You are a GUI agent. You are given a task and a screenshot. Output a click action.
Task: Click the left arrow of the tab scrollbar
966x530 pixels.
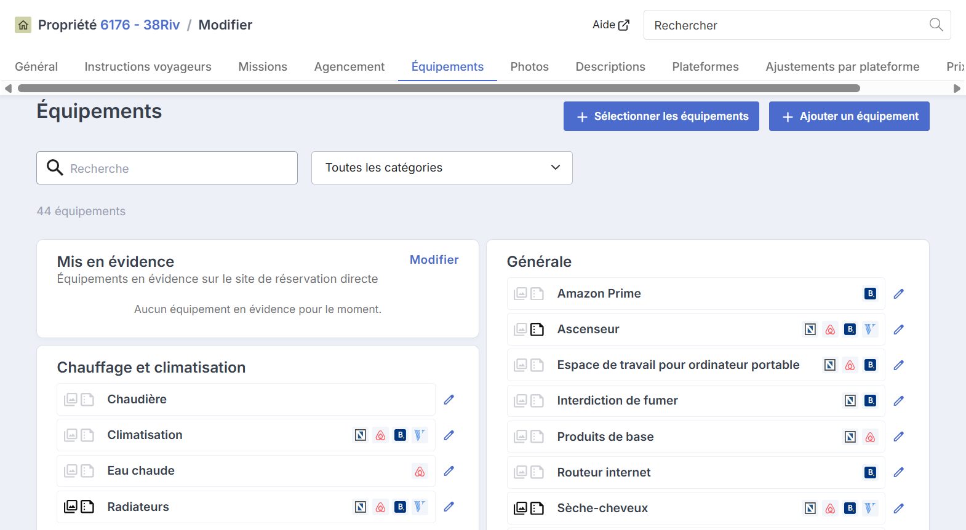[x=8, y=89]
